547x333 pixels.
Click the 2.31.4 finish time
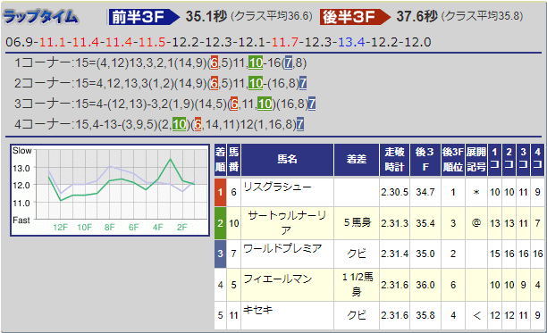(x=394, y=254)
